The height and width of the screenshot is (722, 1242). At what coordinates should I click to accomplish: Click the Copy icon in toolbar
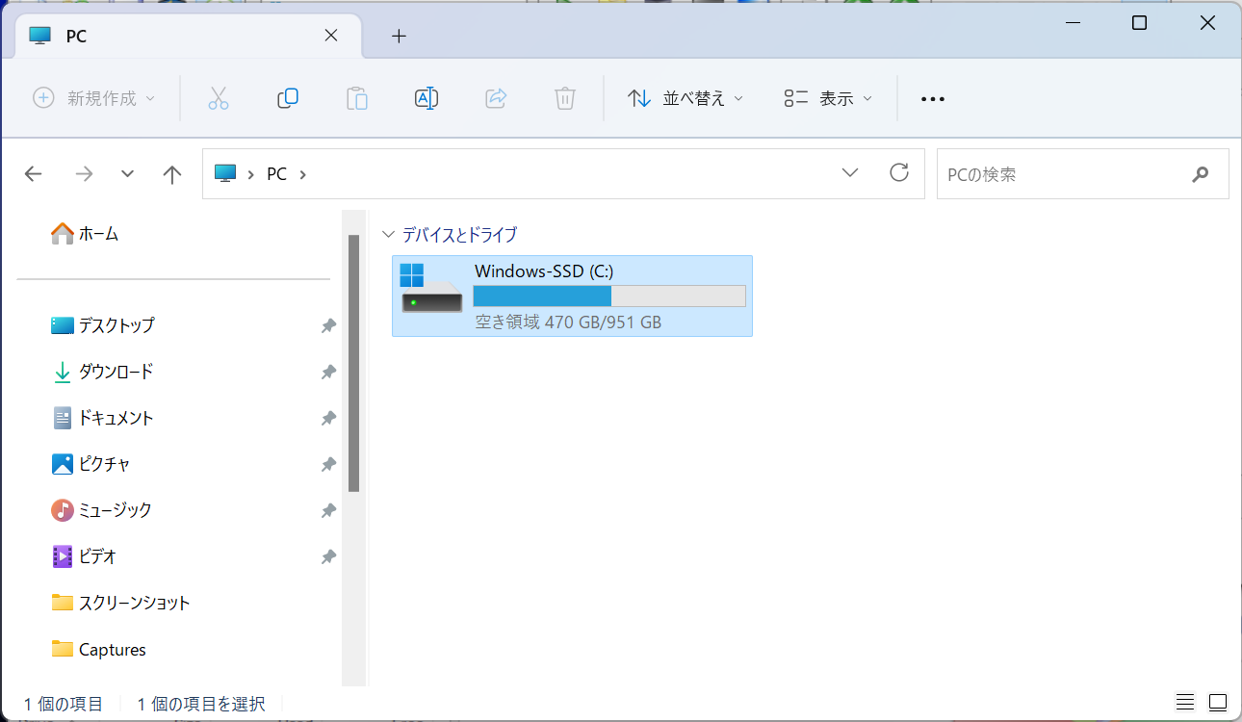[x=288, y=98]
